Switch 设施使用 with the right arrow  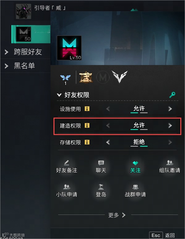point(170,109)
